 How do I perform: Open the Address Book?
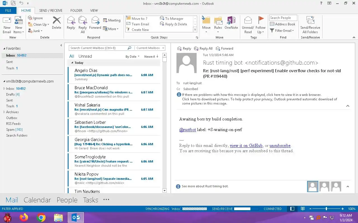(x=282, y=24)
